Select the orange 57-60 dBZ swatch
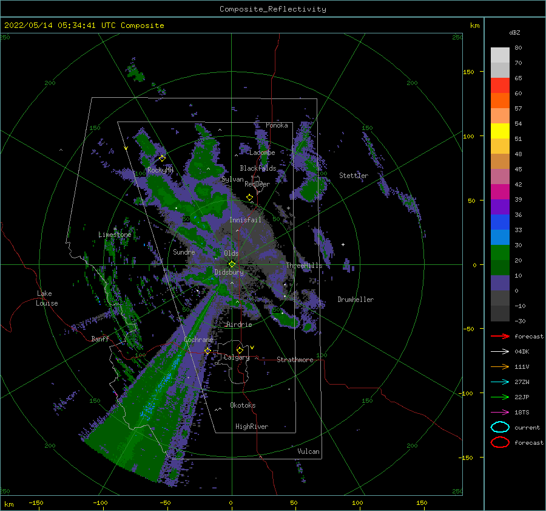Image resolution: width=546 pixels, height=511 pixels. click(500, 101)
